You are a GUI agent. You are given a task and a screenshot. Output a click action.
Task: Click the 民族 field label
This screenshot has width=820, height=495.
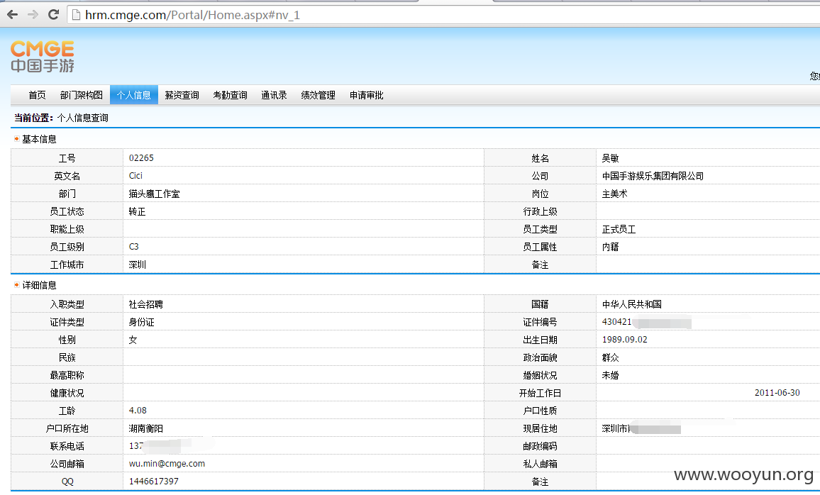pos(67,357)
